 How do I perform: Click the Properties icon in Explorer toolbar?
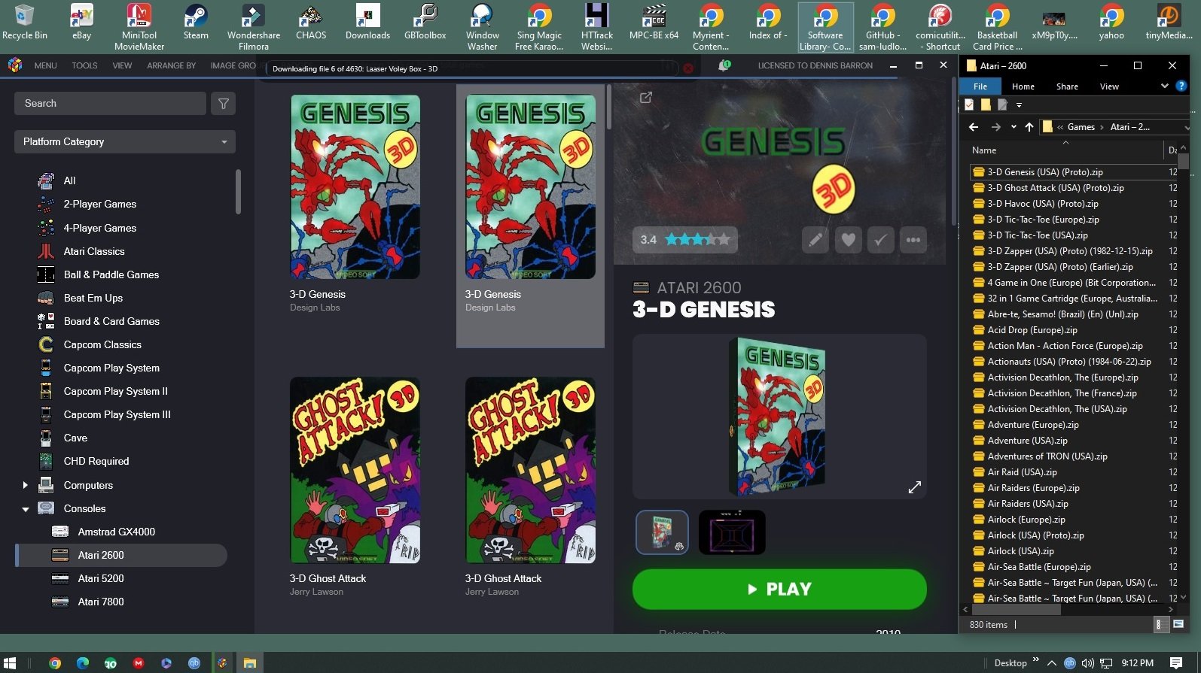pos(969,105)
